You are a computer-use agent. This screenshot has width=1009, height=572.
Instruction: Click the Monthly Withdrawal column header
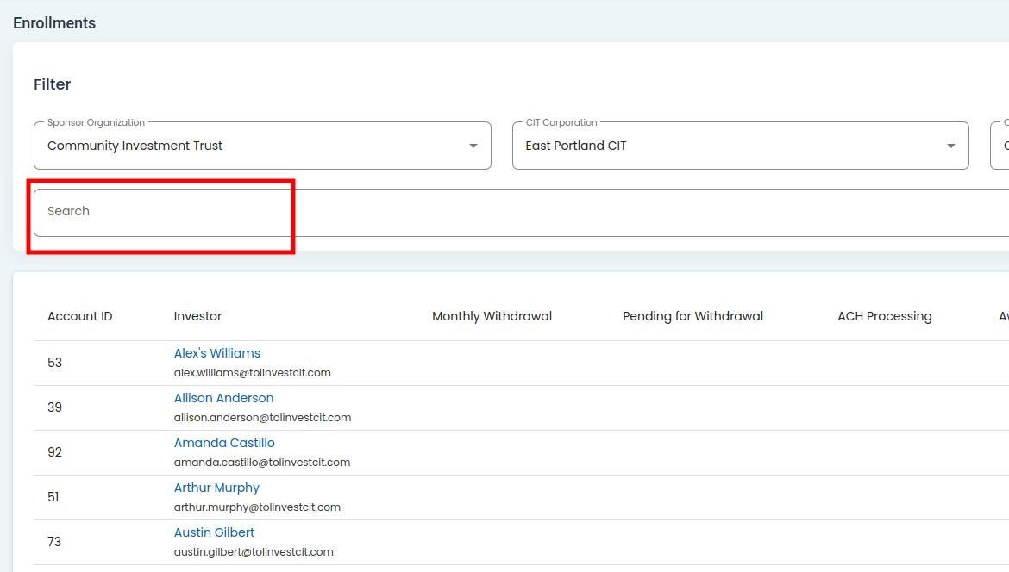(492, 316)
